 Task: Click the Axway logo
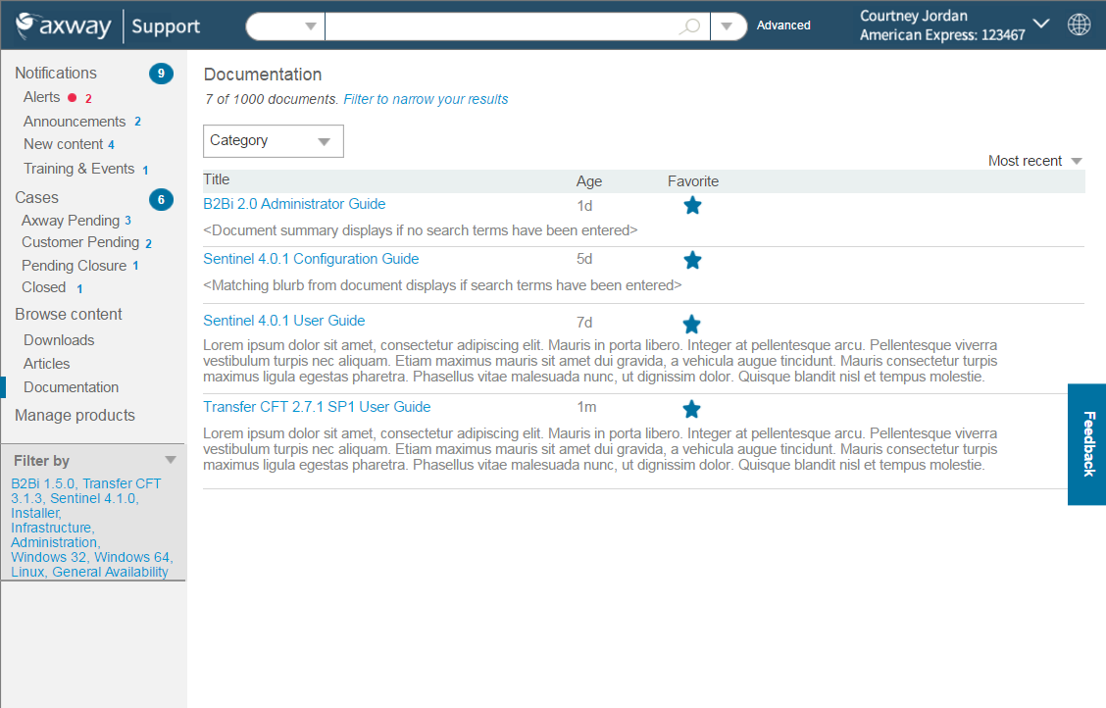(x=65, y=25)
